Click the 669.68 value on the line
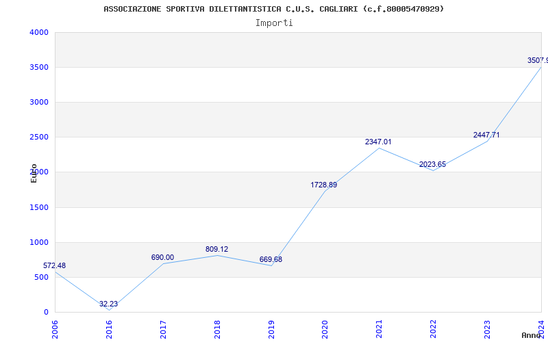The image size is (548, 342). 271,259
